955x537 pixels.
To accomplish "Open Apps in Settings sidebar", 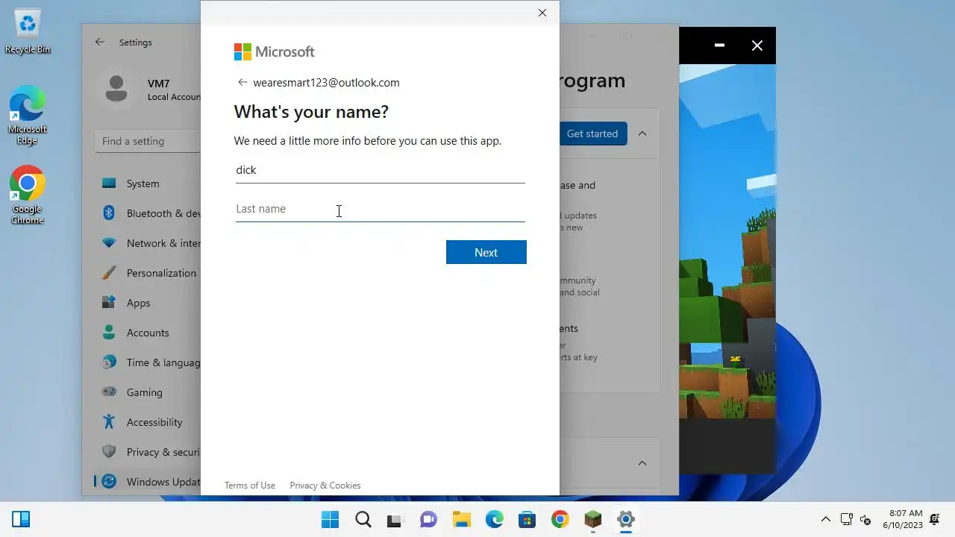I will coord(148,303).
